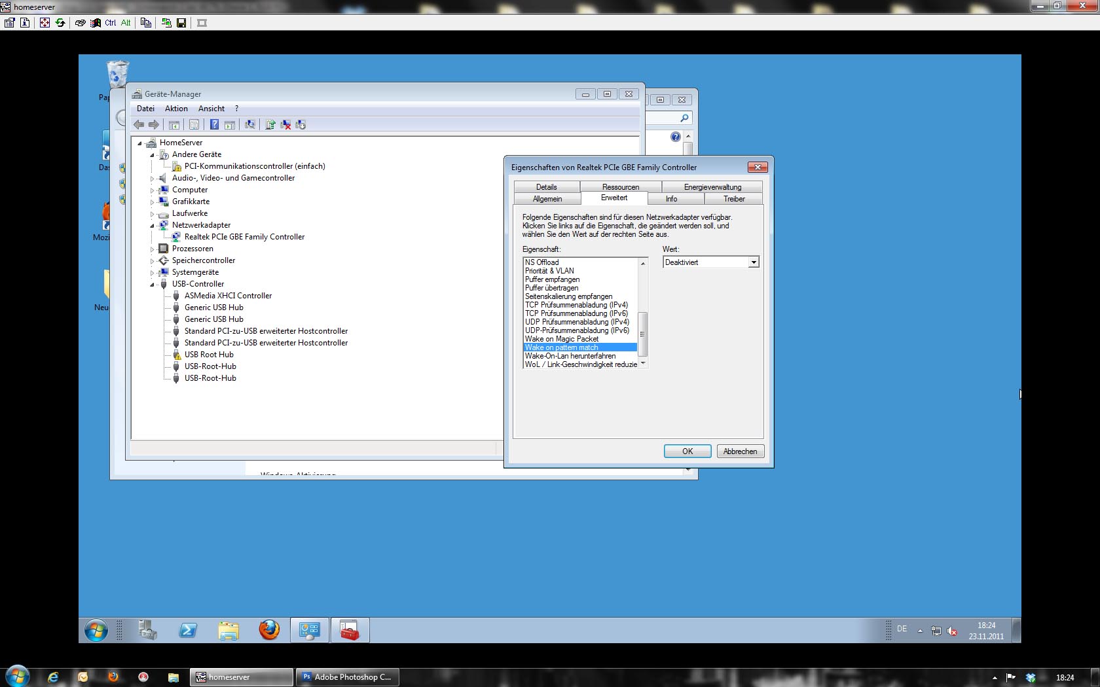The height and width of the screenshot is (687, 1100).
Task: Open Server Manager on remote taskbar
Action: click(148, 631)
